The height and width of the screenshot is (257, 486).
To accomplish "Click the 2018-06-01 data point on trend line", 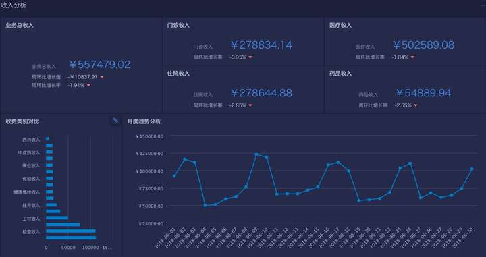I will coord(174,176).
